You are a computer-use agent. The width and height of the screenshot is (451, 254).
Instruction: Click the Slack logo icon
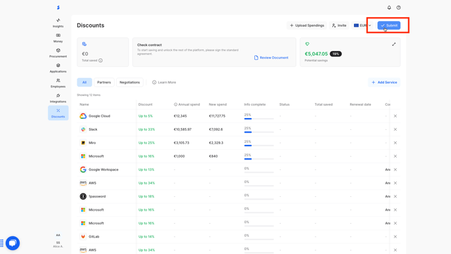[x=83, y=129]
